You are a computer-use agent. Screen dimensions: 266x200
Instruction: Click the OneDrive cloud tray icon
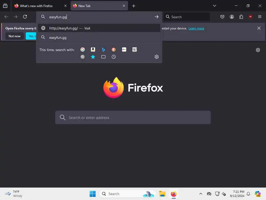209,194
